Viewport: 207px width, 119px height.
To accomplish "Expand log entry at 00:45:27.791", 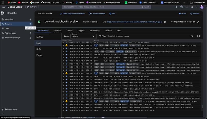I will click(x=63, y=80).
